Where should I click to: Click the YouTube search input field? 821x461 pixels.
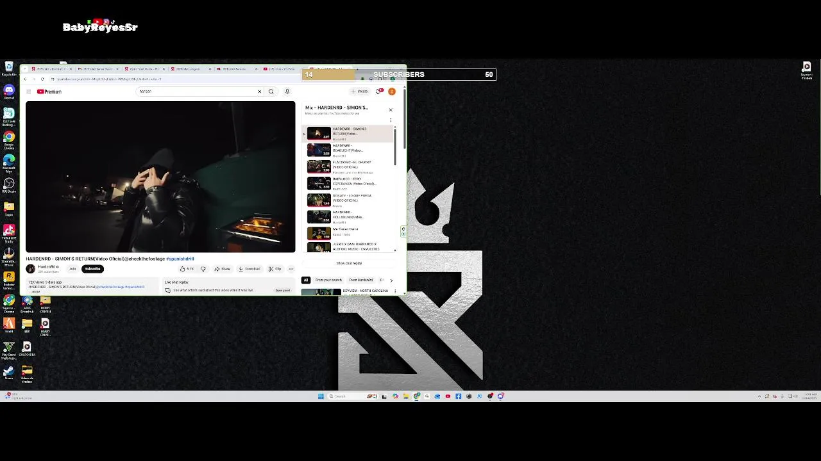[x=196, y=92]
